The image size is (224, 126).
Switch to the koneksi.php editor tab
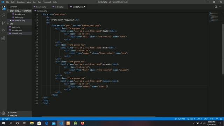tap(41, 7)
